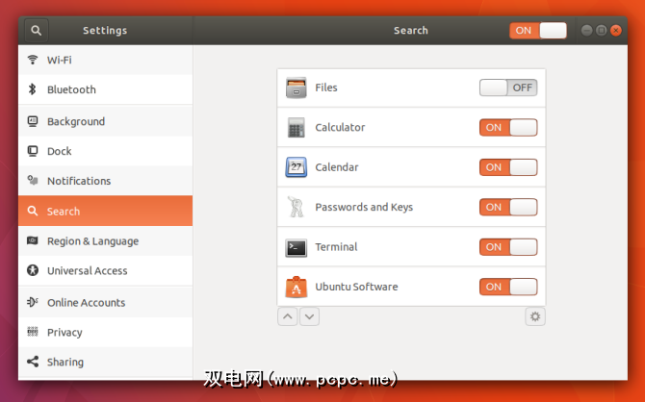Click the Files cabinet icon

point(297,88)
